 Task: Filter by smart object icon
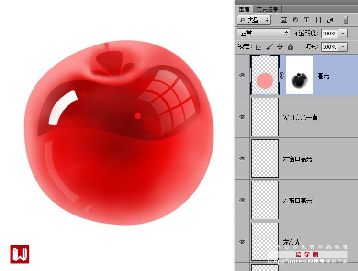coord(330,20)
